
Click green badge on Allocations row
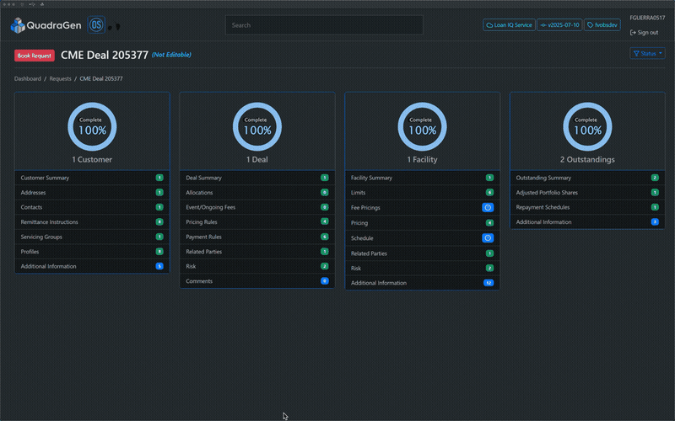click(325, 193)
